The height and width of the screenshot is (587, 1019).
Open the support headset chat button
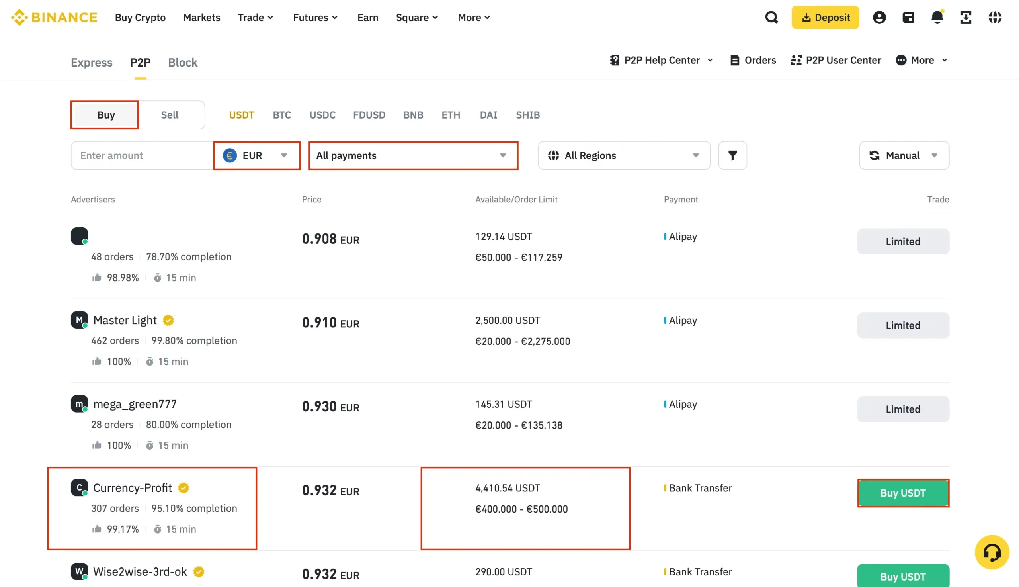click(992, 552)
